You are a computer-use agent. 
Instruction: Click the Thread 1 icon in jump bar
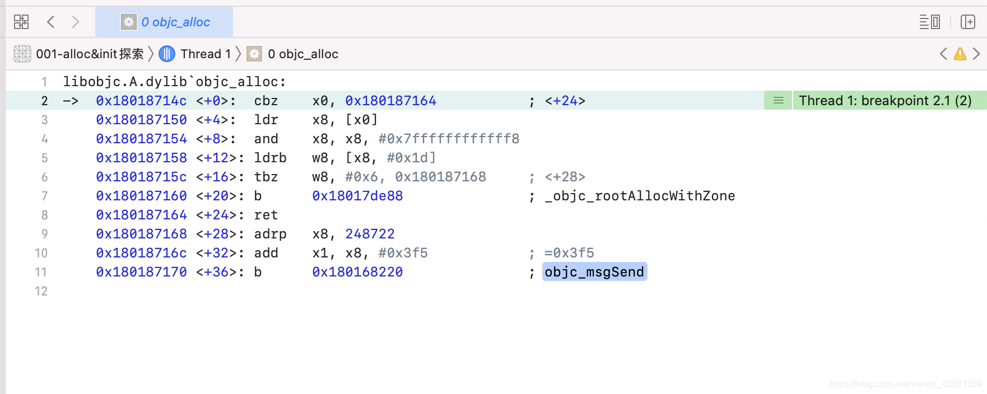coord(167,54)
